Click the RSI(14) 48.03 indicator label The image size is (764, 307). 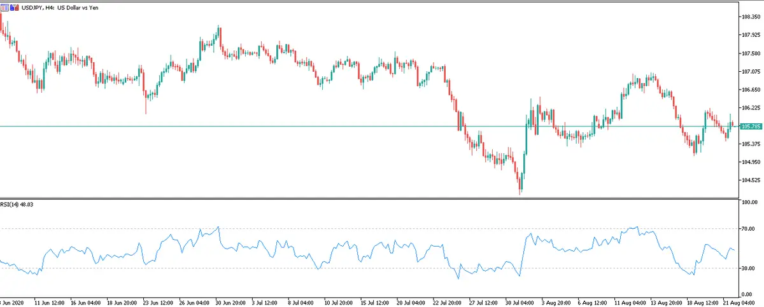point(18,205)
